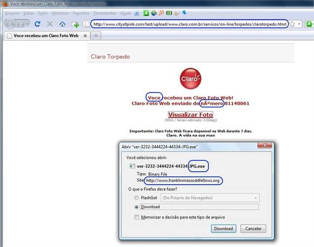Image resolution: width=314 pixels, height=247 pixels.
Task: Click the tools icon in the menu bar
Action: pos(177,13)
